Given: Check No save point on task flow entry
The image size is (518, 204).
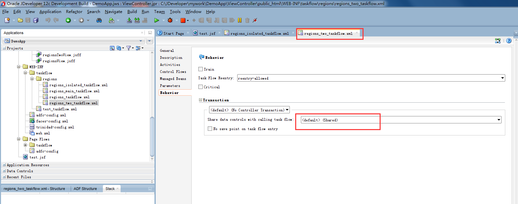Looking at the screenshot, I should 210,129.
